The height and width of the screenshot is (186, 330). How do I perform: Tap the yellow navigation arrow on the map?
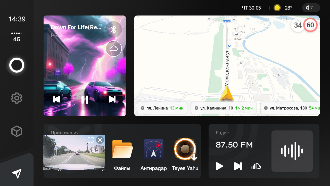[227, 93]
